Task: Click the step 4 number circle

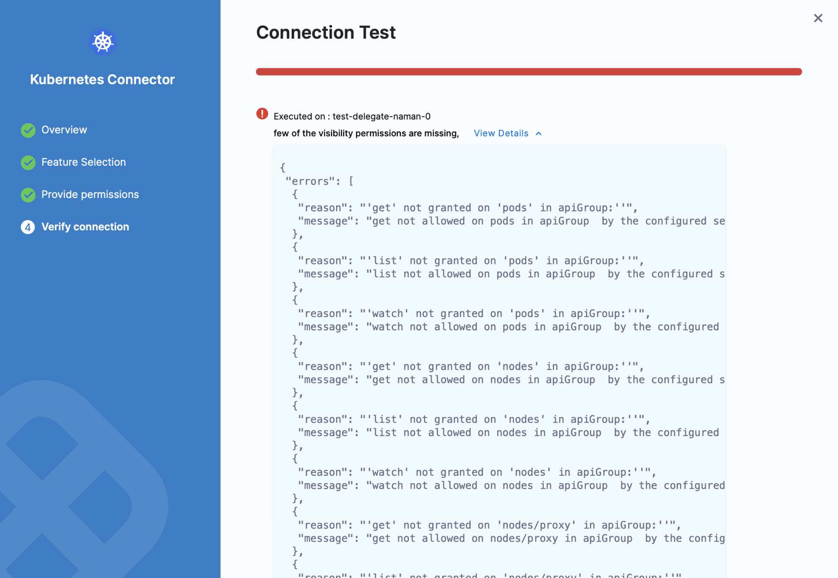Action: click(x=28, y=227)
